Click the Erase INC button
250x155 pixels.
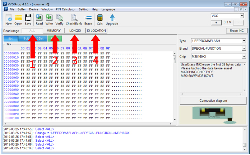(x=237, y=31)
